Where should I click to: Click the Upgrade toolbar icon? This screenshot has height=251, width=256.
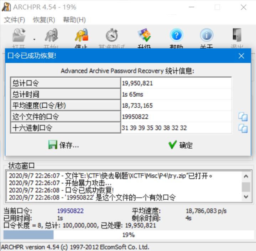144,35
